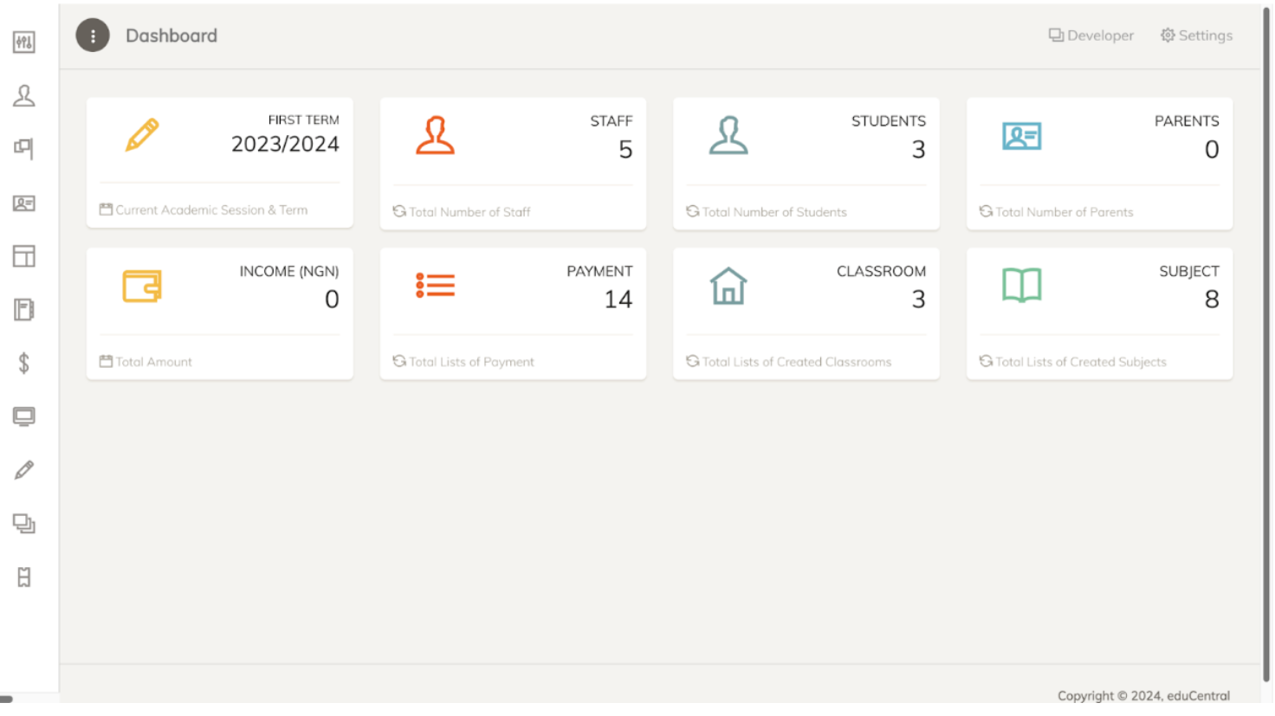Screen dimensions: 1275x716
Task: Select the pencil icon in the sidebar
Action: (24, 470)
